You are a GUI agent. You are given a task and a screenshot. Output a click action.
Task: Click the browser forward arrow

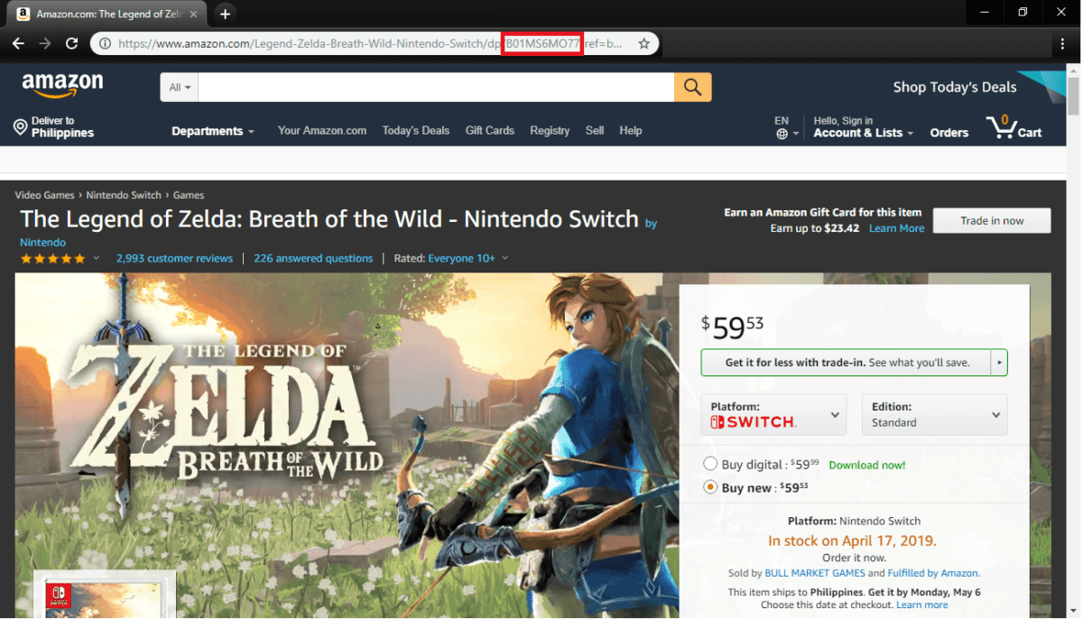click(45, 43)
